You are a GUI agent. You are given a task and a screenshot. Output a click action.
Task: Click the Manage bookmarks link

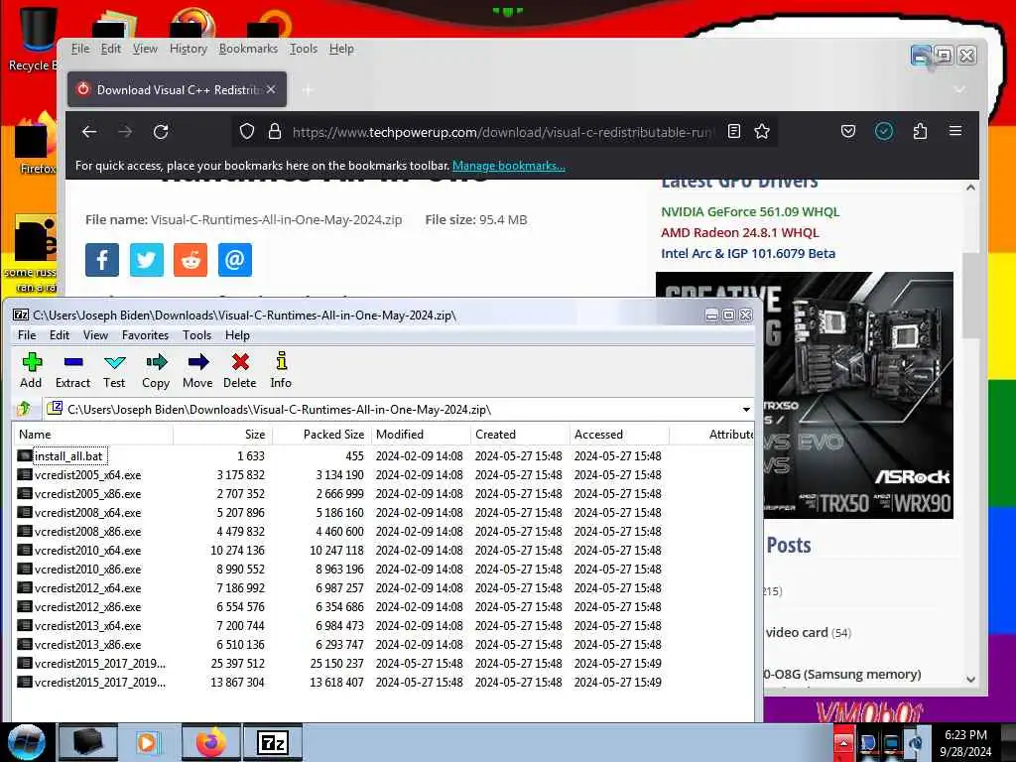(509, 166)
